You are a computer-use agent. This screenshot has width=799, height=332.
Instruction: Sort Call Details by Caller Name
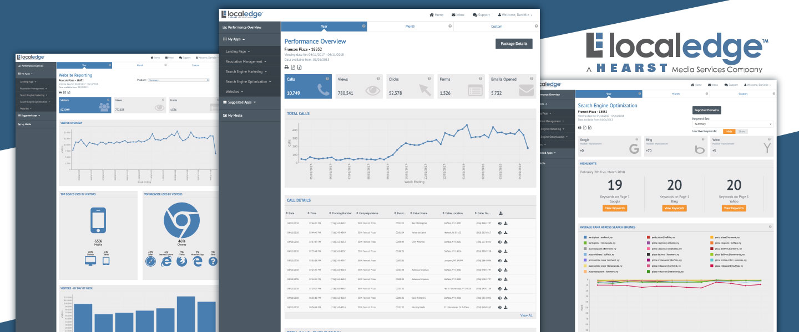coord(419,213)
